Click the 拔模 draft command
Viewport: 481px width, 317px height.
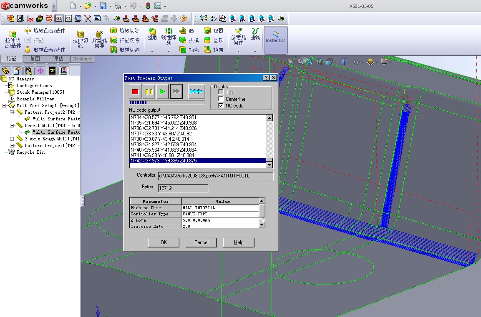tap(189, 40)
